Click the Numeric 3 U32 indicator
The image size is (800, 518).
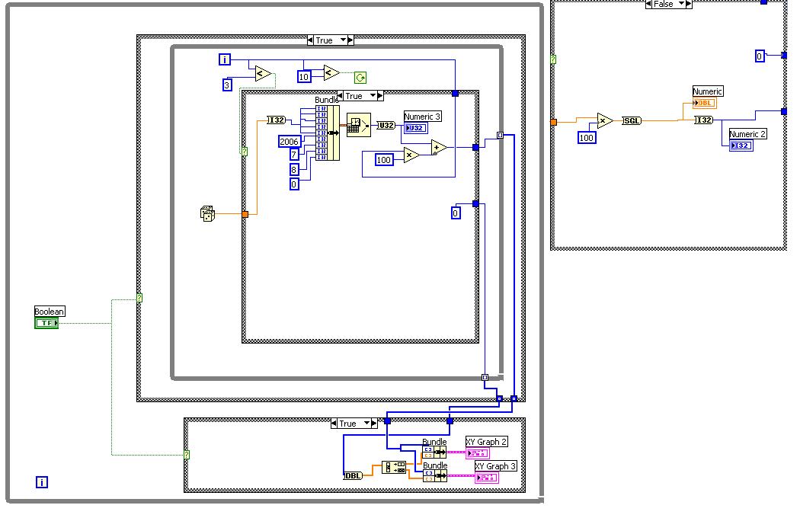[x=416, y=127]
